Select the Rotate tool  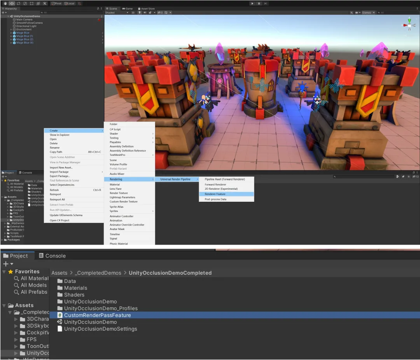pyautogui.click(x=19, y=4)
